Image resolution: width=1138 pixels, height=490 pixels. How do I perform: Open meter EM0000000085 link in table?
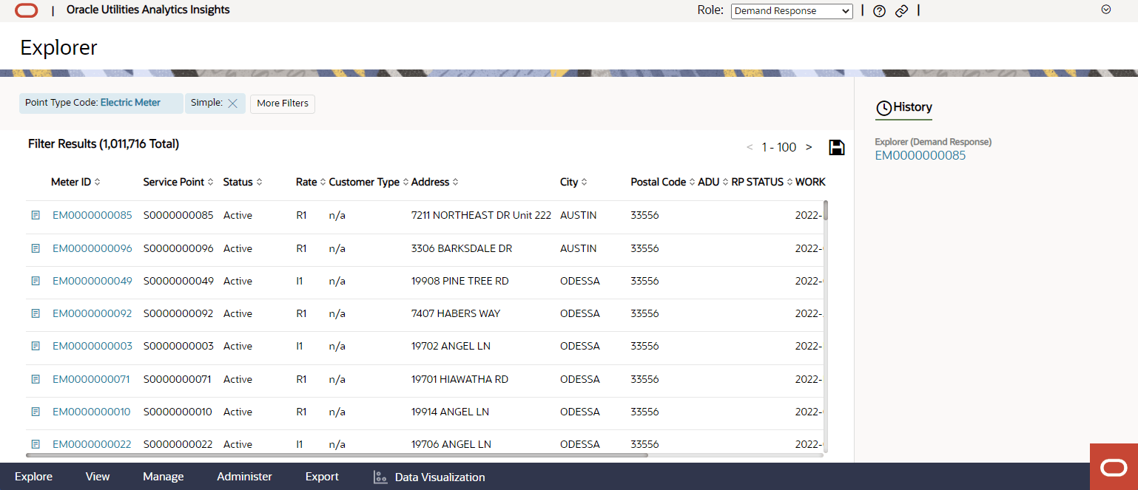[x=92, y=215]
